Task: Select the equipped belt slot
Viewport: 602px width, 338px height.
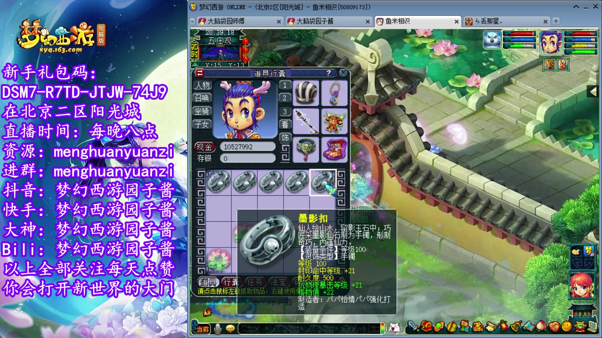Action: coord(306,150)
